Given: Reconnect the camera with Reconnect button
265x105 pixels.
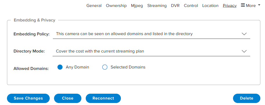Looking at the screenshot, I should (x=103, y=98).
